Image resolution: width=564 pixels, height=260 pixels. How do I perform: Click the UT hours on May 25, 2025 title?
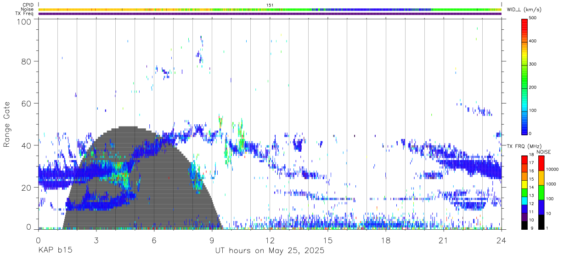(270, 251)
